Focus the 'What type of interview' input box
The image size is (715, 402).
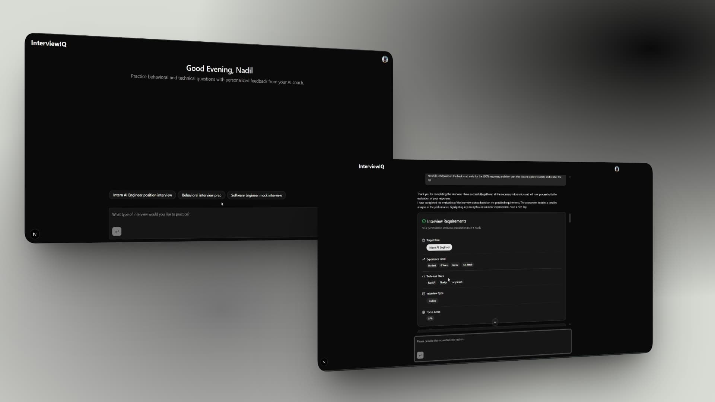[x=213, y=223]
